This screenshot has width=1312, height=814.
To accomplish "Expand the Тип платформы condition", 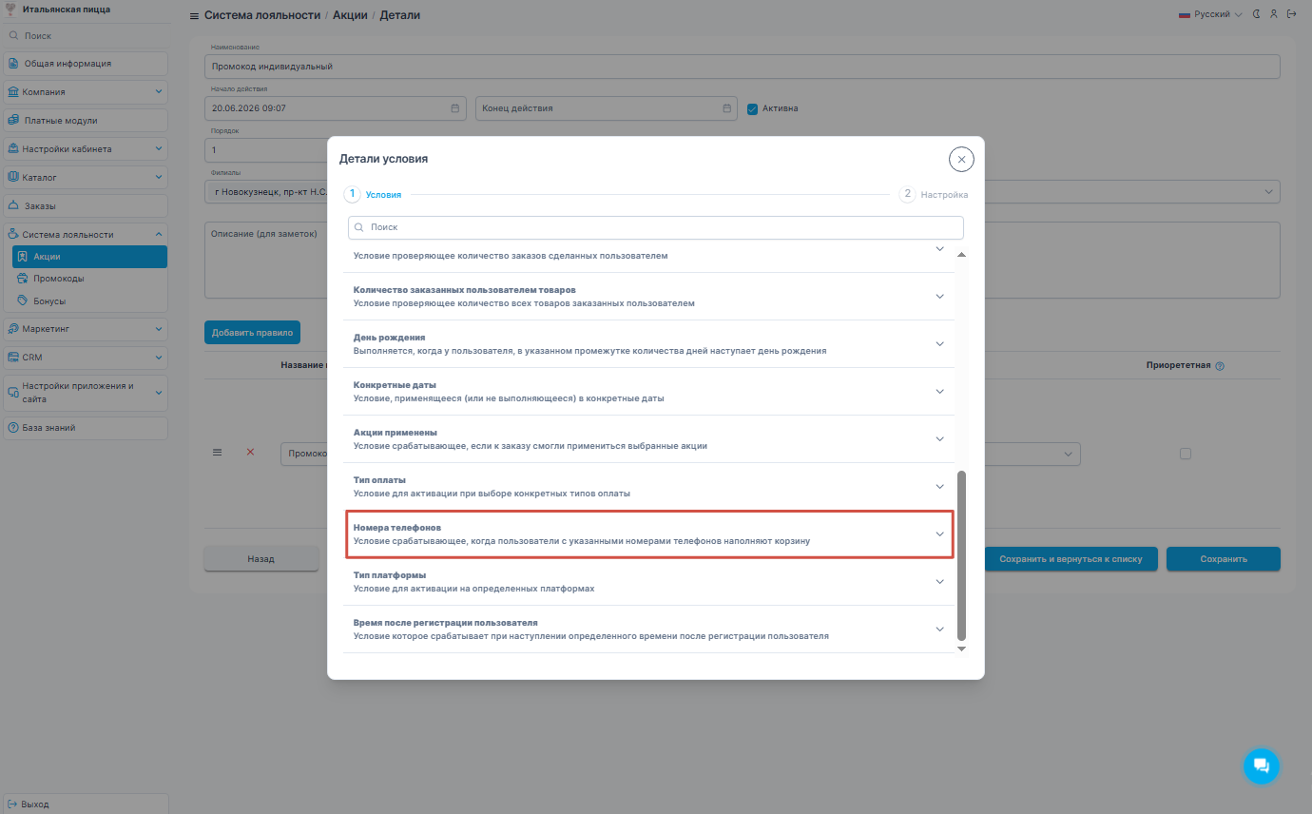I will point(939,582).
